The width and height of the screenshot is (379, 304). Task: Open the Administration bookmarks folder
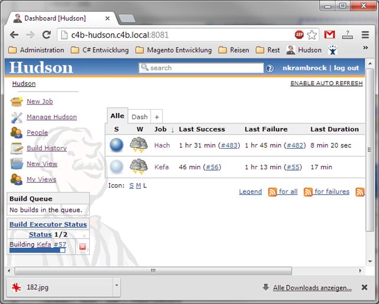pyautogui.click(x=36, y=50)
